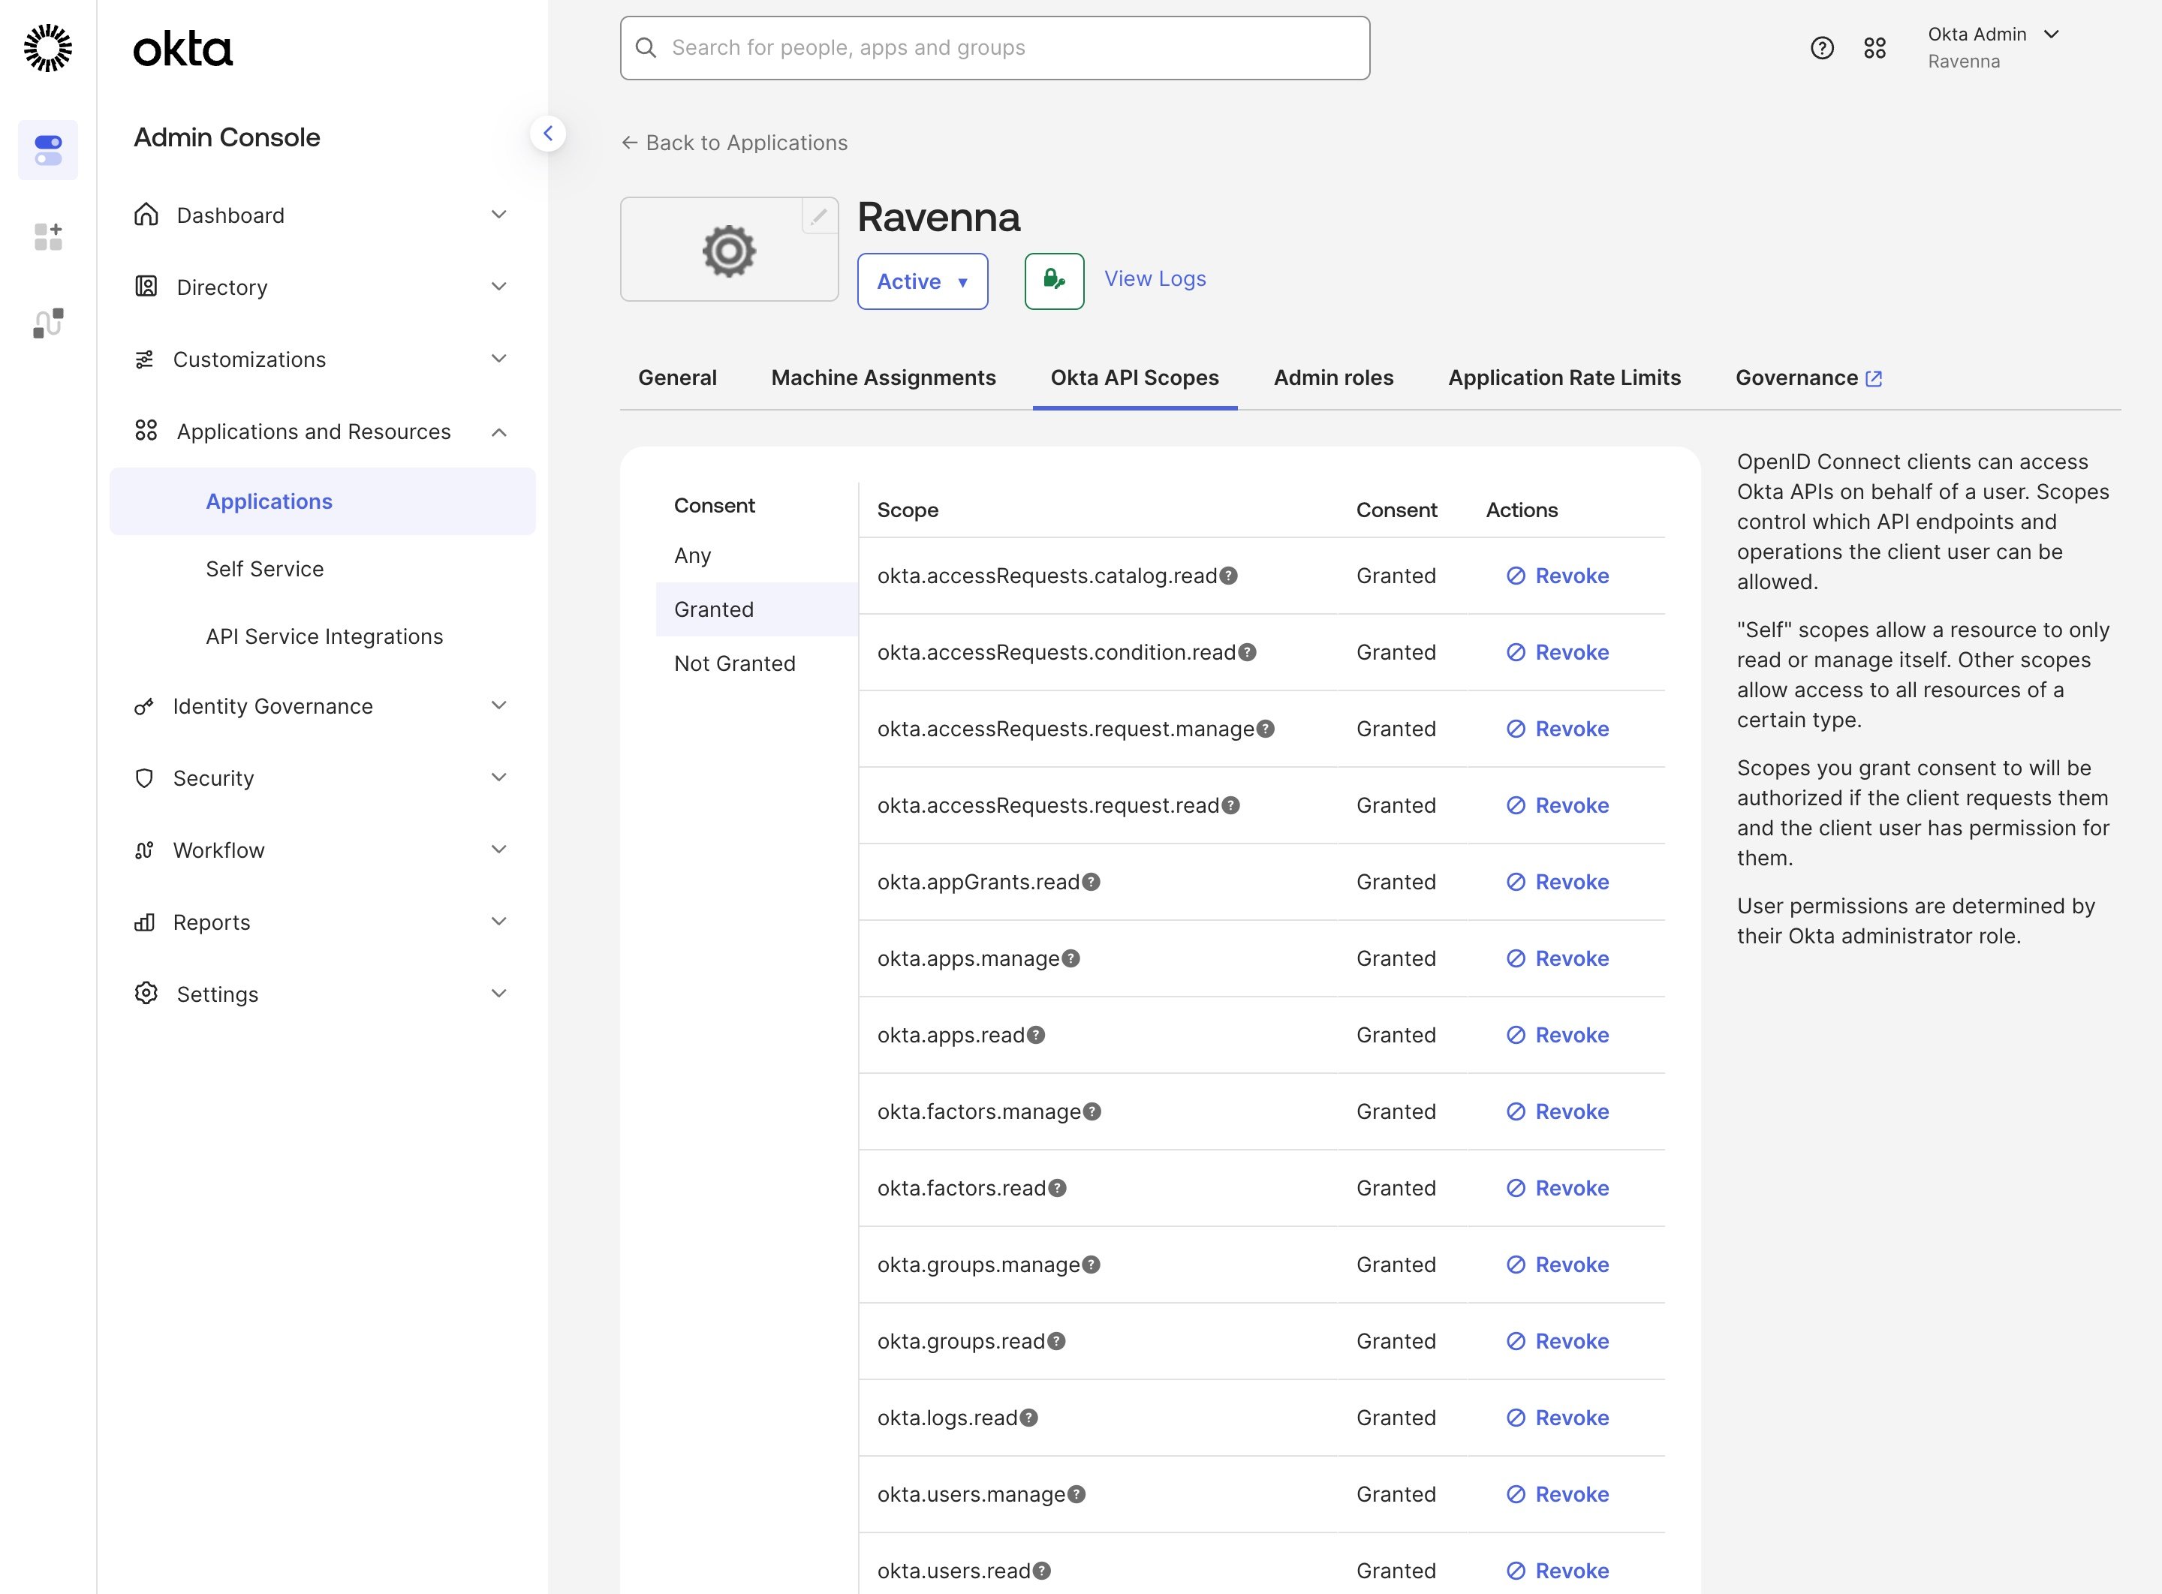Switch to the Machine Assignments tab
The height and width of the screenshot is (1594, 2162).
[x=883, y=377]
